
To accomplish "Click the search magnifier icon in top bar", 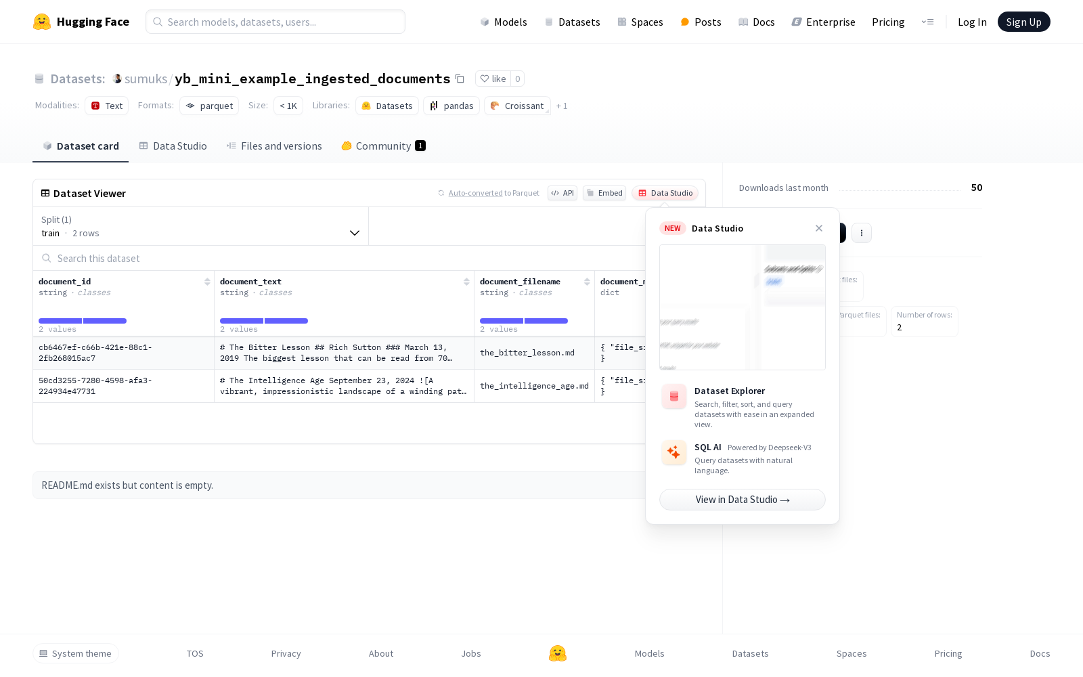I will point(157,22).
